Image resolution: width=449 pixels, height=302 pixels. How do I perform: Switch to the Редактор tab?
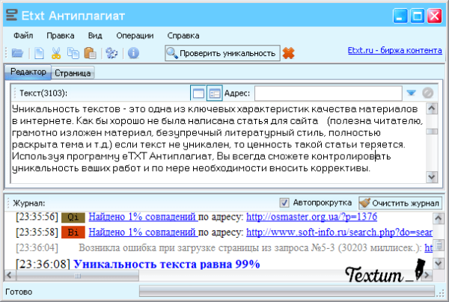tap(28, 72)
